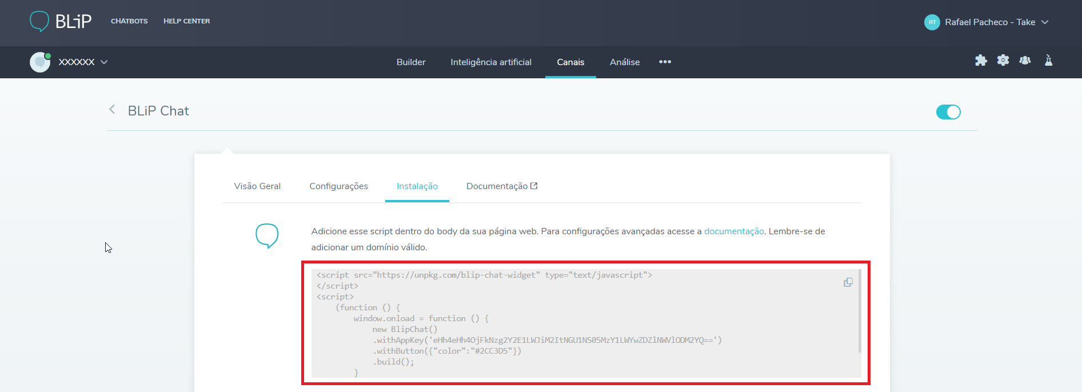This screenshot has width=1082, height=392.
Task: Expand the Rafael Pacheco account menu chevron
Action: (1045, 22)
